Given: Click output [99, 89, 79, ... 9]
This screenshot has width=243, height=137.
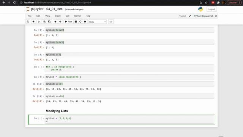Looking at the screenshot, I should tap(73, 101).
